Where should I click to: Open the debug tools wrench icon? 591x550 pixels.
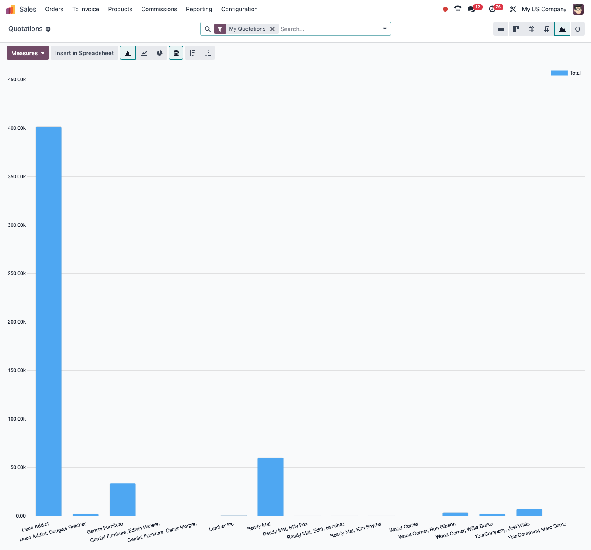coord(513,9)
